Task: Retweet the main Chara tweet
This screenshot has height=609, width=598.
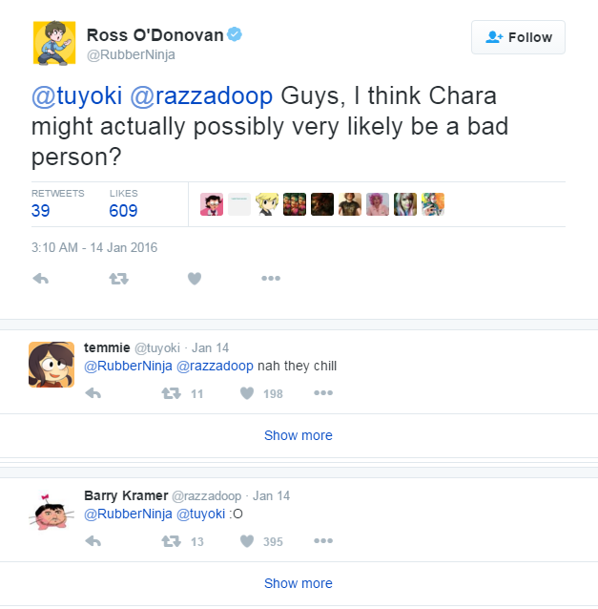Action: pyautogui.click(x=118, y=279)
